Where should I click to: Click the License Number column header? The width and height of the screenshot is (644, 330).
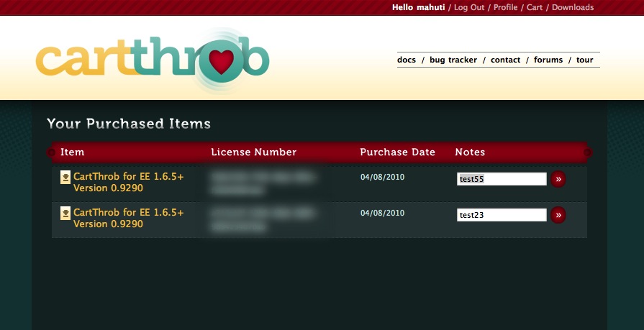click(253, 152)
